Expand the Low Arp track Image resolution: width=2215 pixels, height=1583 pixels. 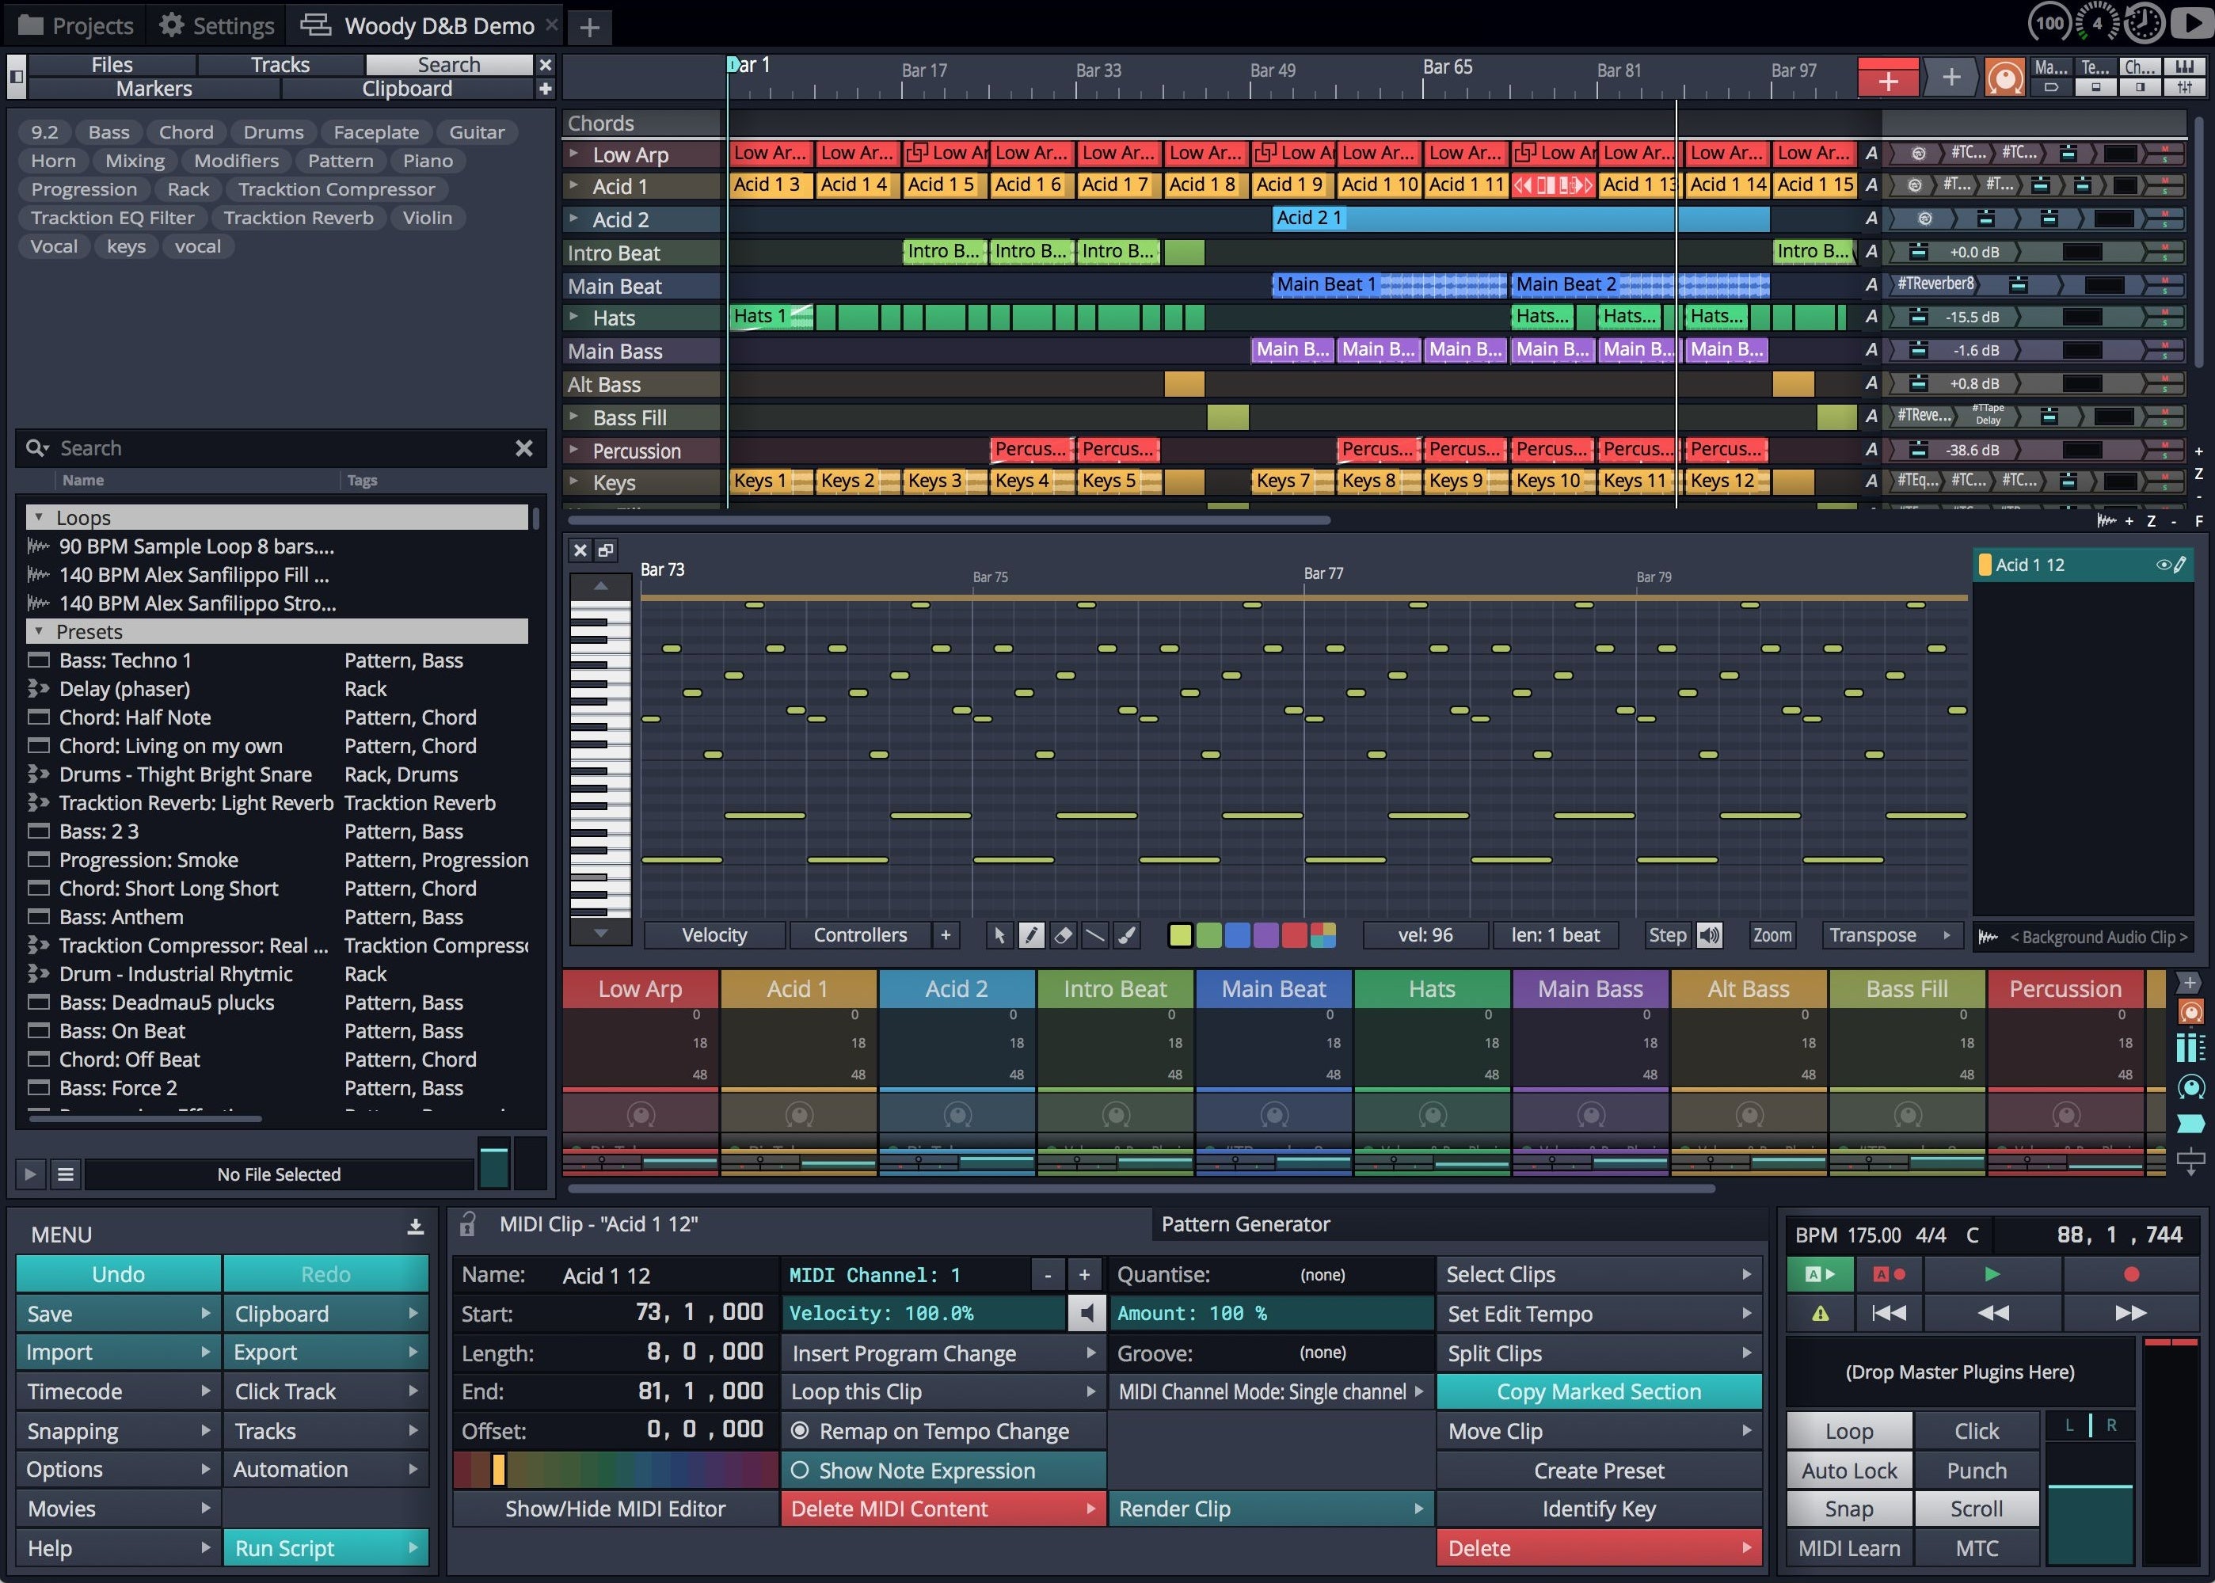574,154
